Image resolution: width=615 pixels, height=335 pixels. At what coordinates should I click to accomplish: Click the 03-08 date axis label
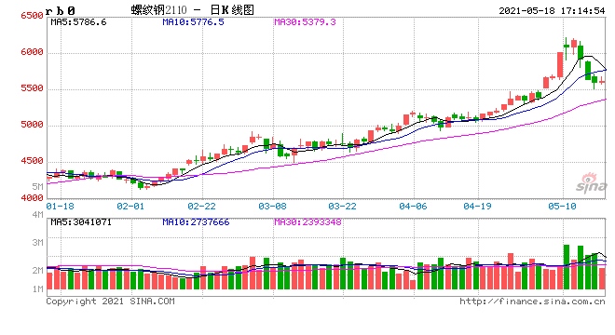click(272, 206)
